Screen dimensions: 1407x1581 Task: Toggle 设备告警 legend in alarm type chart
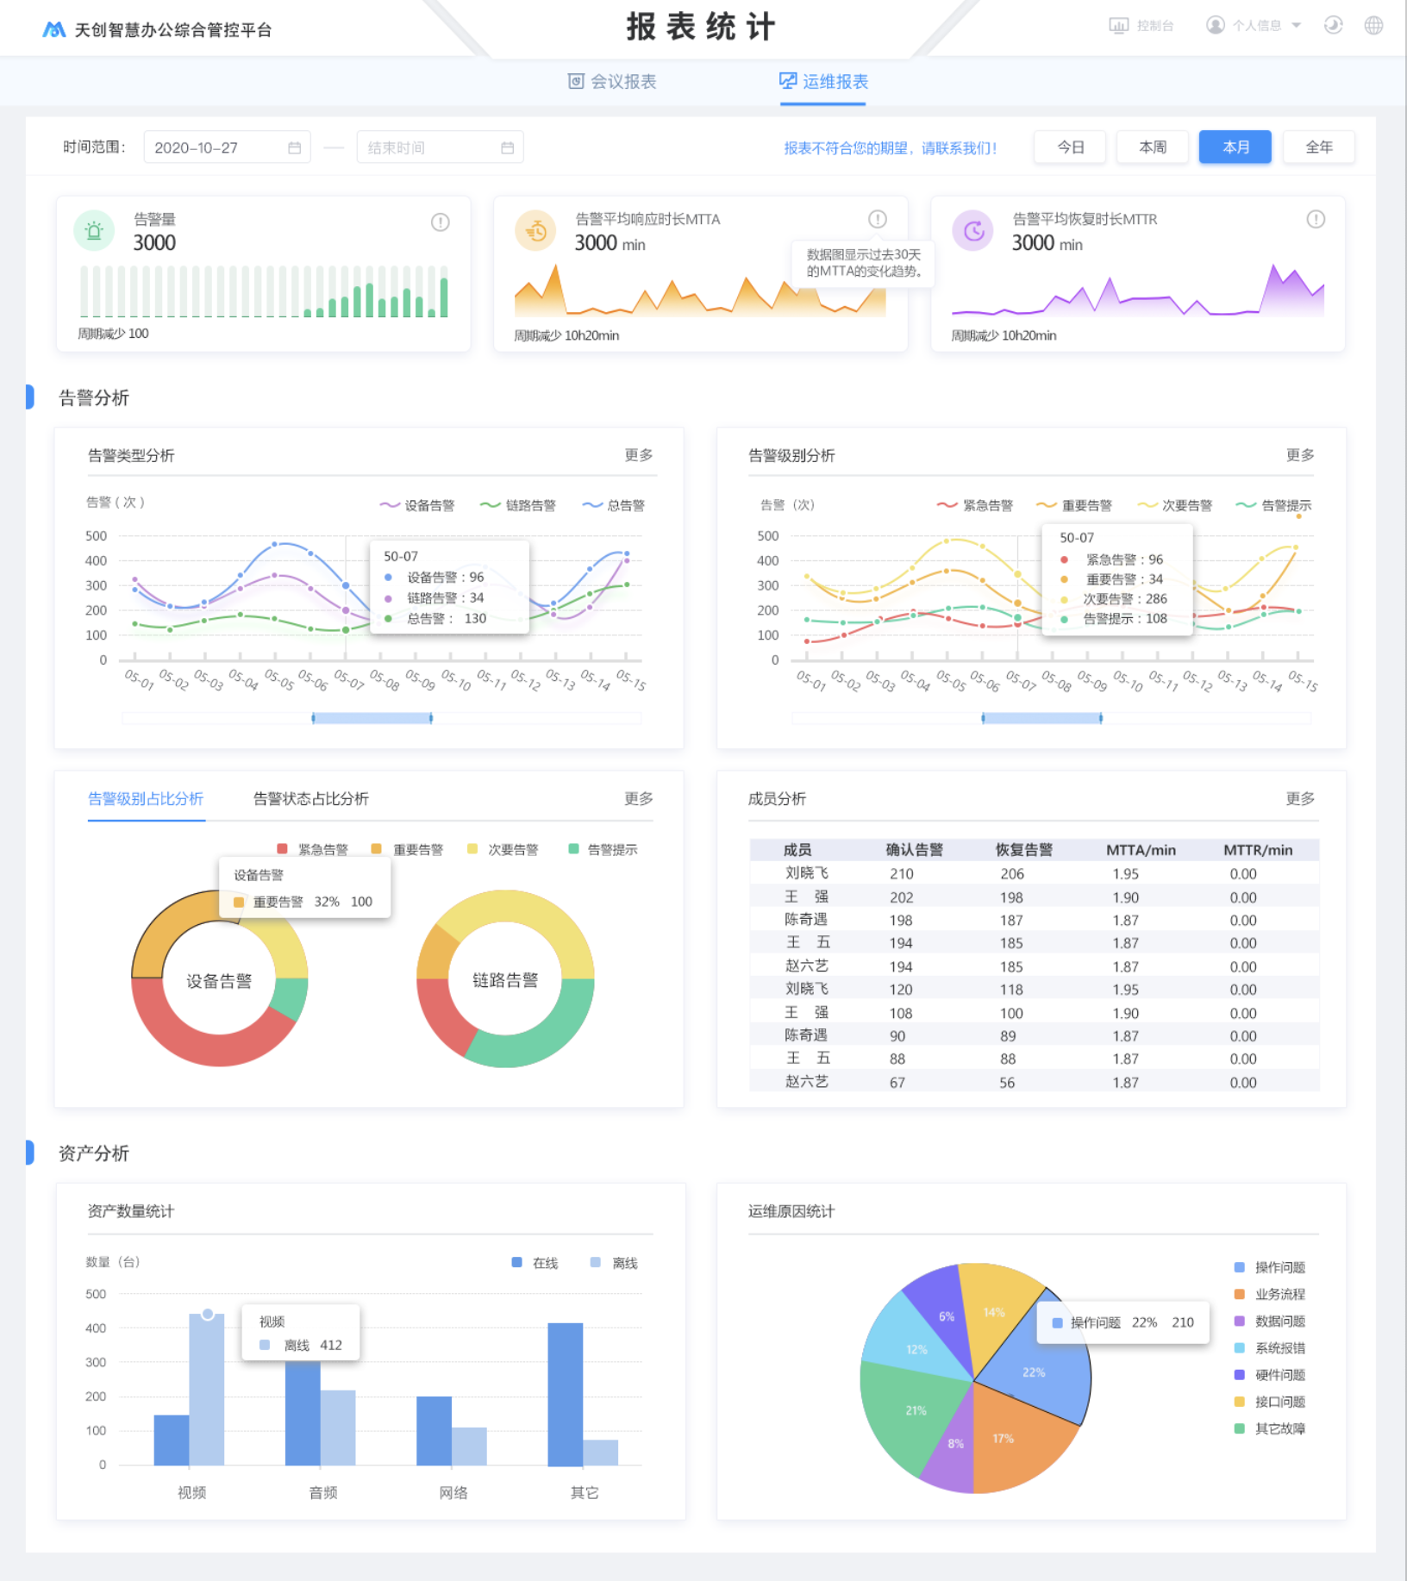pyautogui.click(x=417, y=506)
